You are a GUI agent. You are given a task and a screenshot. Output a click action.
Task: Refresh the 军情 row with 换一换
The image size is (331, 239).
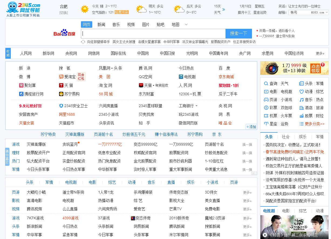point(247,170)
